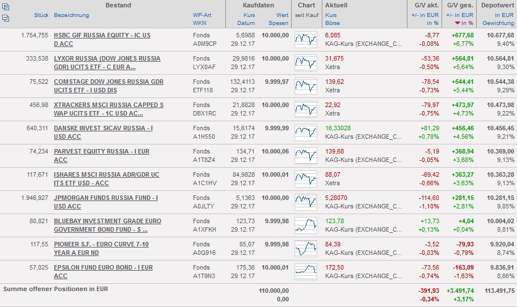Sort by G/V ges. in % header
Screen dimensions: 517x307
(467, 23)
